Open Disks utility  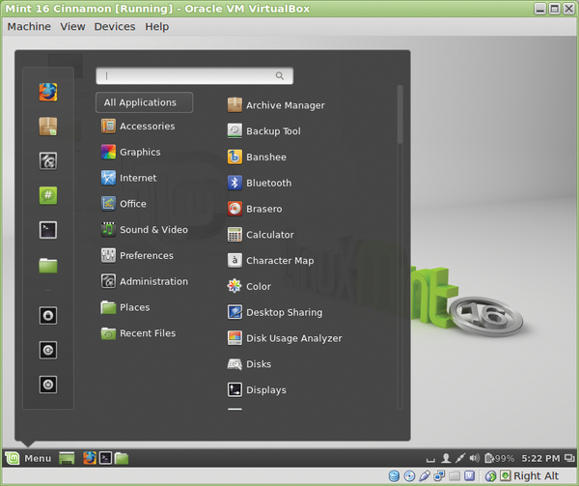click(x=249, y=363)
